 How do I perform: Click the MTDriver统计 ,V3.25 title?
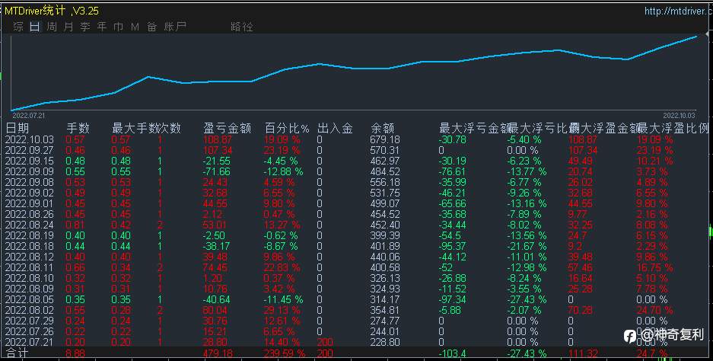pos(52,11)
